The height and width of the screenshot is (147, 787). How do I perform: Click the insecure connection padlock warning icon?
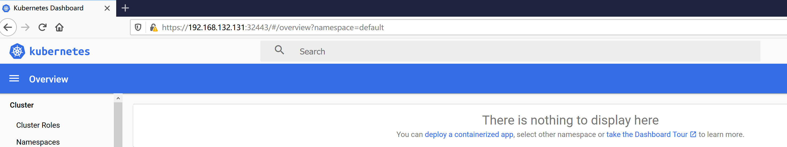(154, 28)
